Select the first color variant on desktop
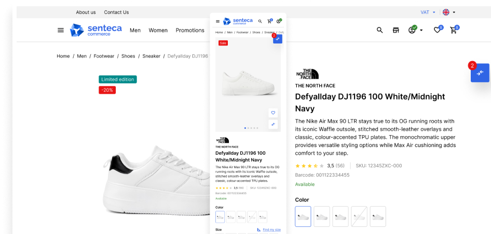Viewport: 491px width, 234px height. [303, 216]
